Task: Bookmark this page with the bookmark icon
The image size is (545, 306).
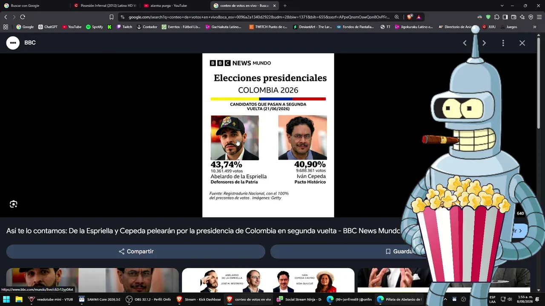Action: 112,17
